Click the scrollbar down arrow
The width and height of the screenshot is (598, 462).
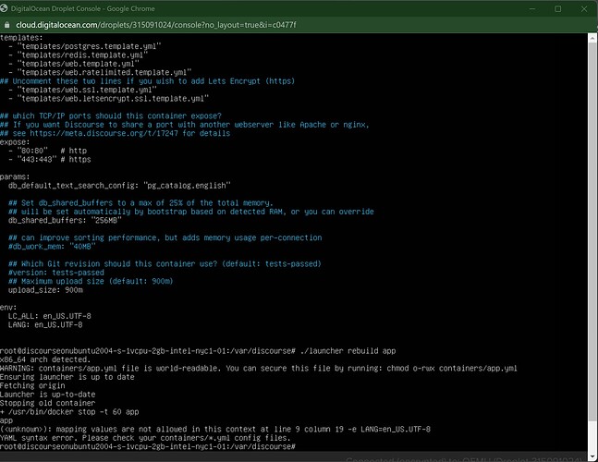(x=592, y=456)
